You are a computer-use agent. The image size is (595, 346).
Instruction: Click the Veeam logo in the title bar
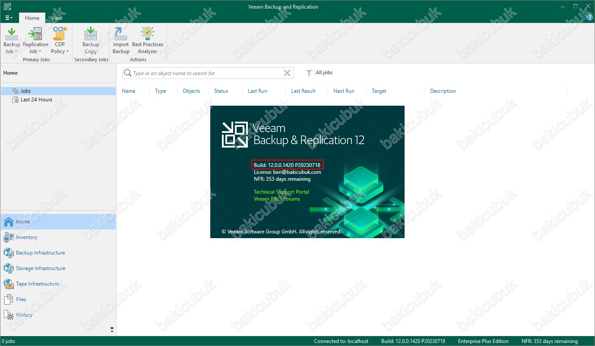[7, 6]
